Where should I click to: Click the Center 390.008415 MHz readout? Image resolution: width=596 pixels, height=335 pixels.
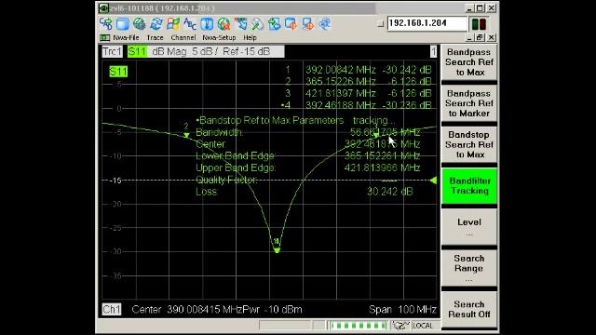186,309
